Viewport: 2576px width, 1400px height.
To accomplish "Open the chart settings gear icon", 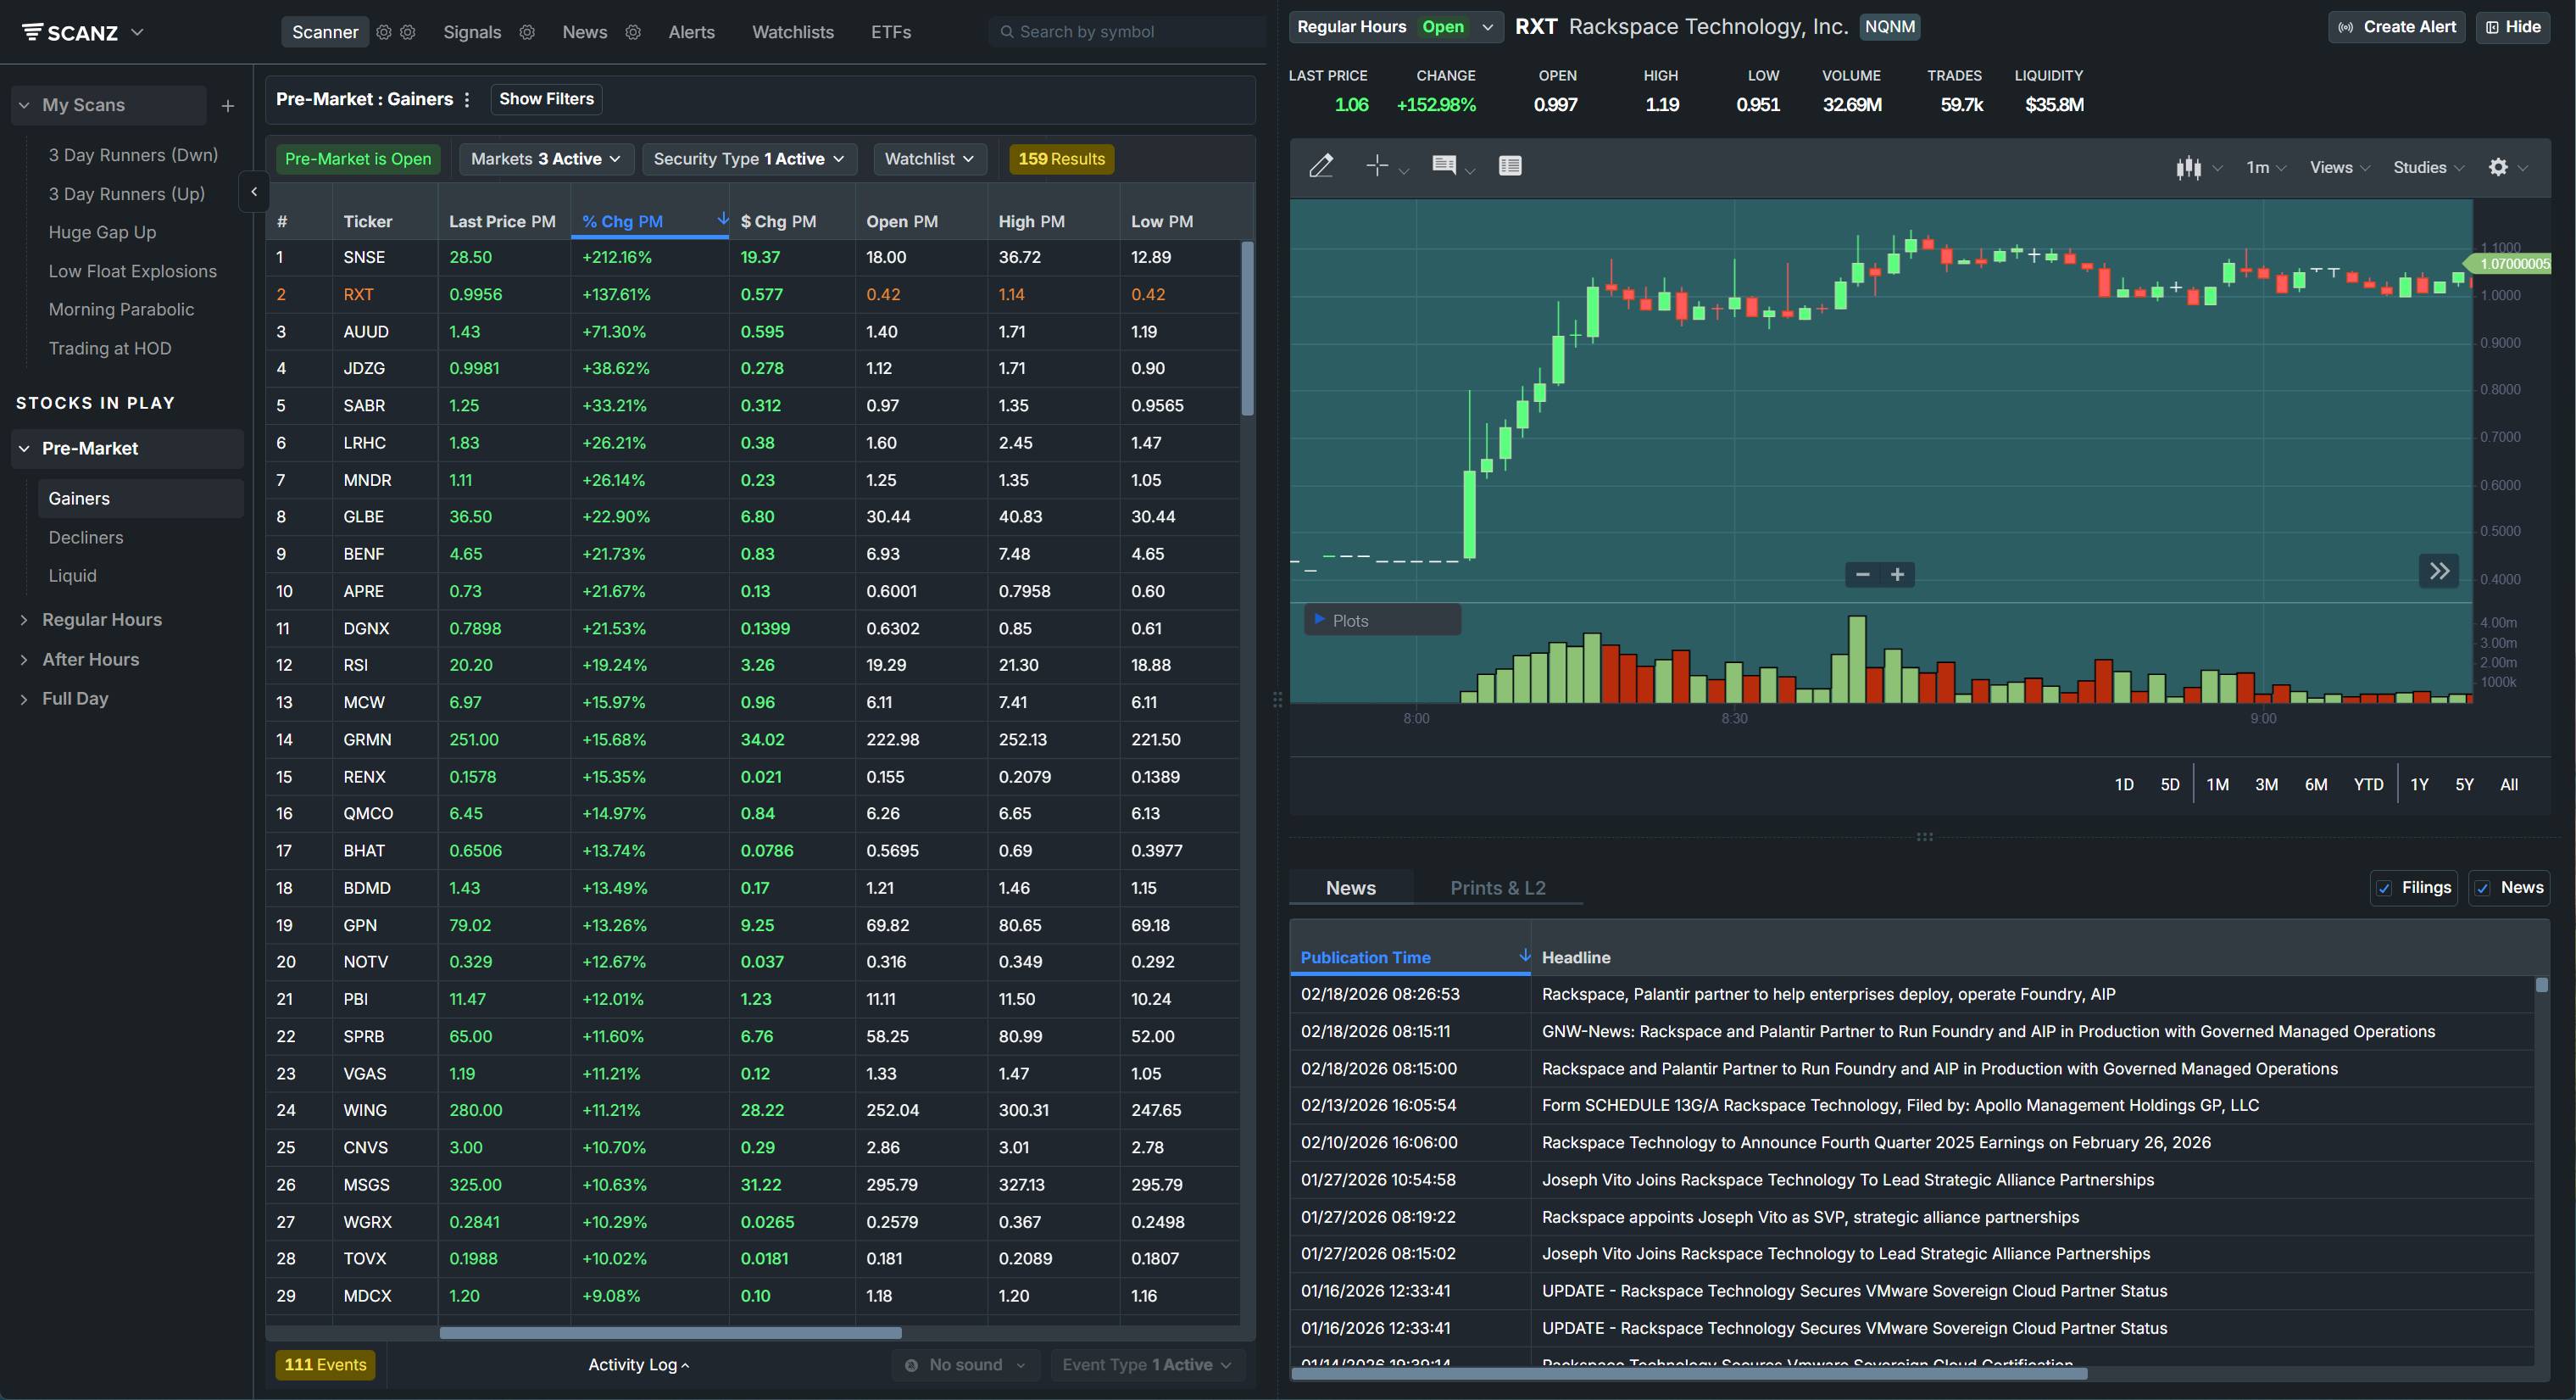I will tap(2500, 167).
